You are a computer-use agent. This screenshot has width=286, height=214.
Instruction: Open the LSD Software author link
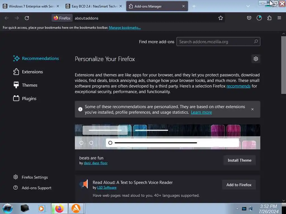[x=107, y=188]
